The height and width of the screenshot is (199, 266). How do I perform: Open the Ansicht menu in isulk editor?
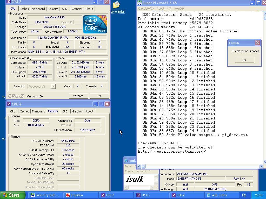[141, 171]
